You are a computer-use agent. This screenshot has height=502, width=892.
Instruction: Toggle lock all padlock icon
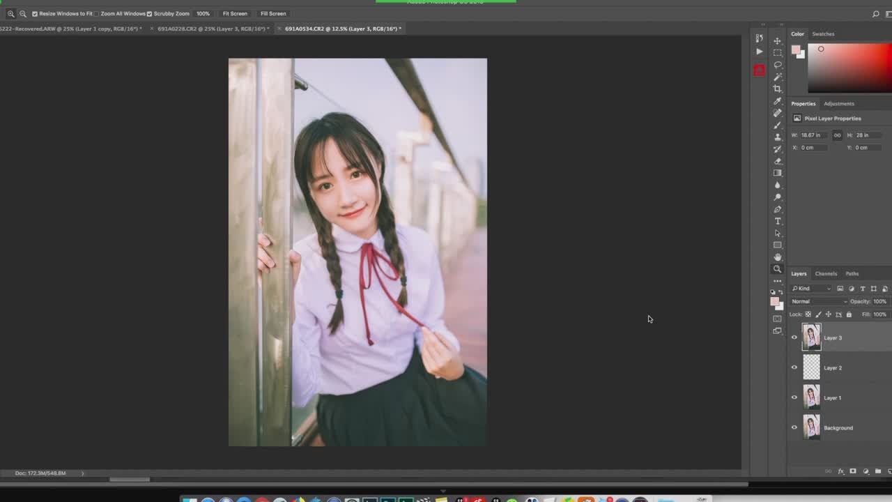(849, 314)
